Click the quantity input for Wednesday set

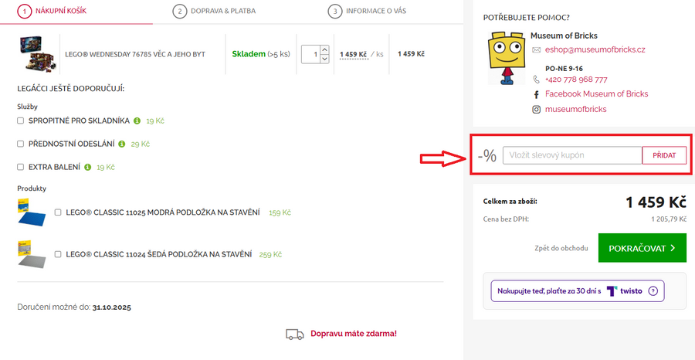[x=310, y=54]
